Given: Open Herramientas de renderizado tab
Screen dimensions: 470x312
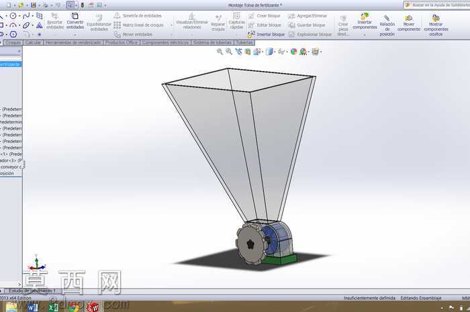Looking at the screenshot, I should pos(73,42).
